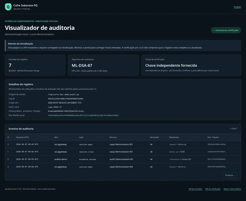Screen dimensions: 246x201
Task: Click the Anexado (UTC) column header
Action: point(23,137)
